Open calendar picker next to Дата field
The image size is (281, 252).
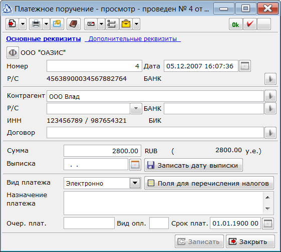[x=245, y=66]
